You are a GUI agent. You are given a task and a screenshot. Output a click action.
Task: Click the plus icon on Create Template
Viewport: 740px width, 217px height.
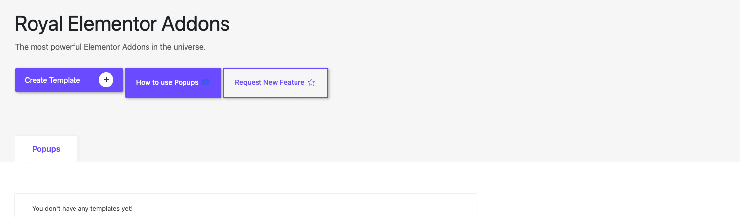[106, 80]
